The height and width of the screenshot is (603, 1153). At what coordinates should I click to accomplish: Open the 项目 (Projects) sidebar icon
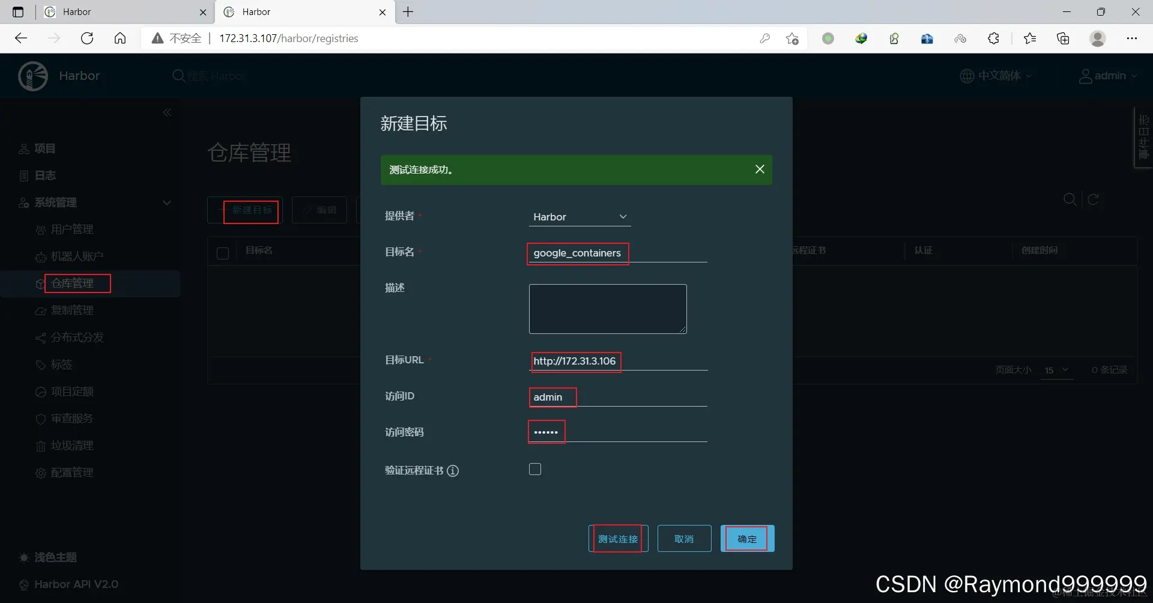click(x=23, y=148)
